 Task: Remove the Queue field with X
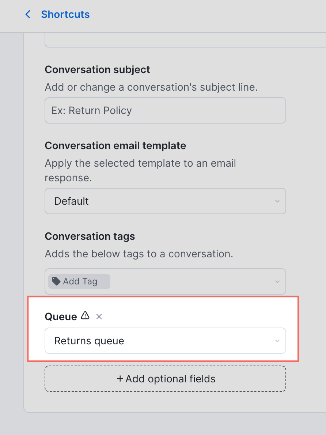pyautogui.click(x=99, y=317)
